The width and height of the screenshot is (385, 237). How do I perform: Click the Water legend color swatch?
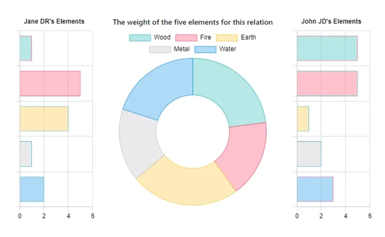point(205,49)
